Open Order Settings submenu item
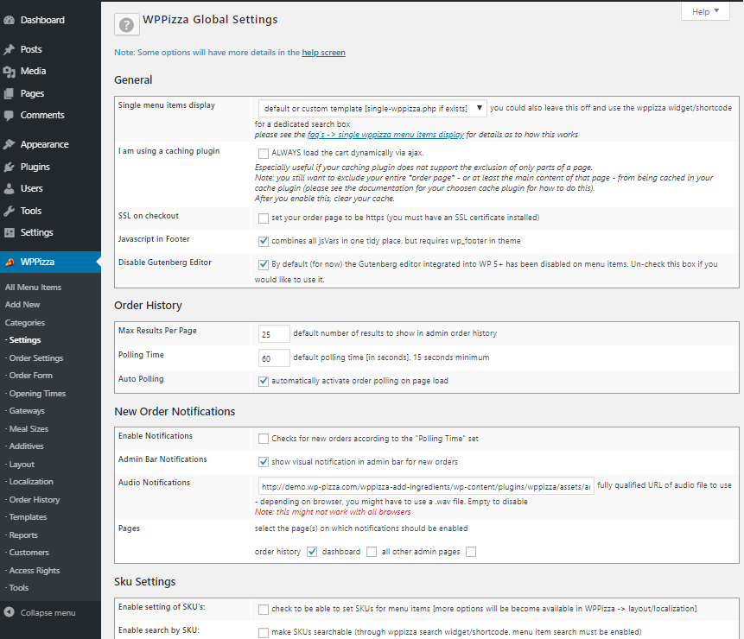Viewport: 744px width, 639px height. click(35, 358)
